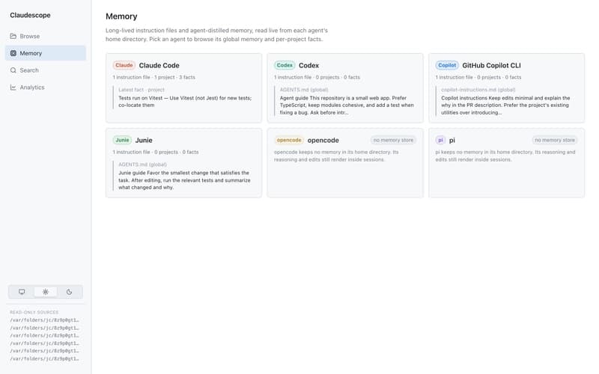The height and width of the screenshot is (374, 599).
Task: Click 'AGENTS.md (global)' label in Codex card
Action: pyautogui.click(x=304, y=90)
